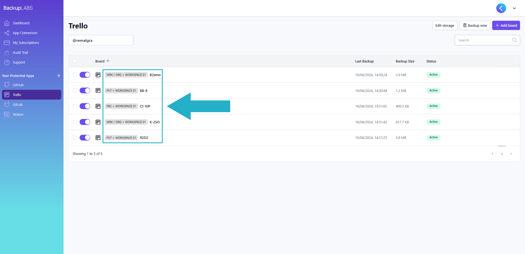
Task: Toggle backup switch for B2emo board
Action: [85, 75]
